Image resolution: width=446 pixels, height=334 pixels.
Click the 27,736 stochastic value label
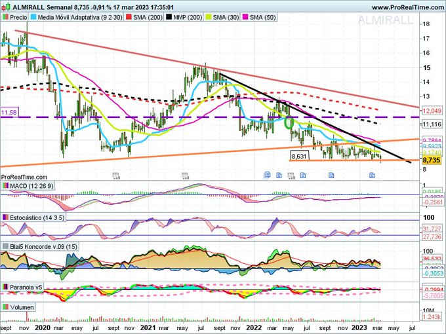click(432, 237)
